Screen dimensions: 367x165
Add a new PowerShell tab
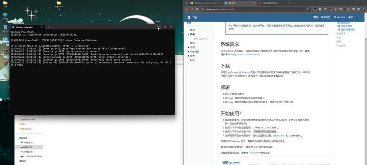click(48, 27)
